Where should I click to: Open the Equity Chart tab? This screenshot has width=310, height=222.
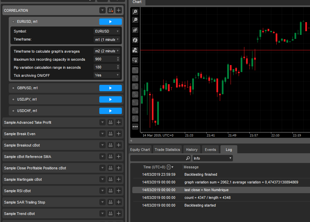tap(140, 150)
